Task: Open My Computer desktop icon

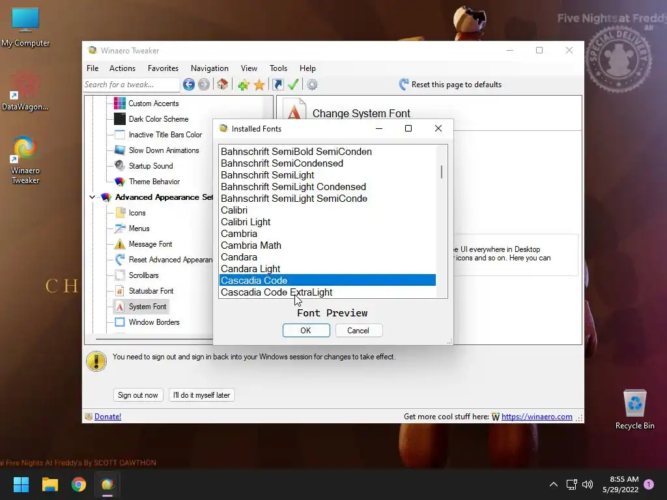Action: coord(25,27)
